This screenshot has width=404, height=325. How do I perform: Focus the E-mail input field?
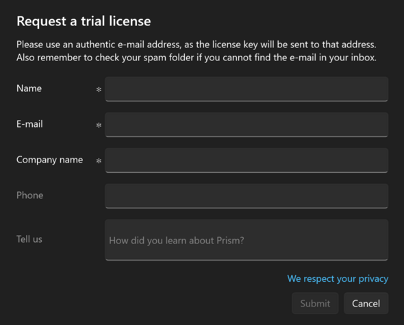(x=247, y=125)
